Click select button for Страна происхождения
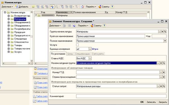This screenshot has height=105, width=169. [161, 77]
